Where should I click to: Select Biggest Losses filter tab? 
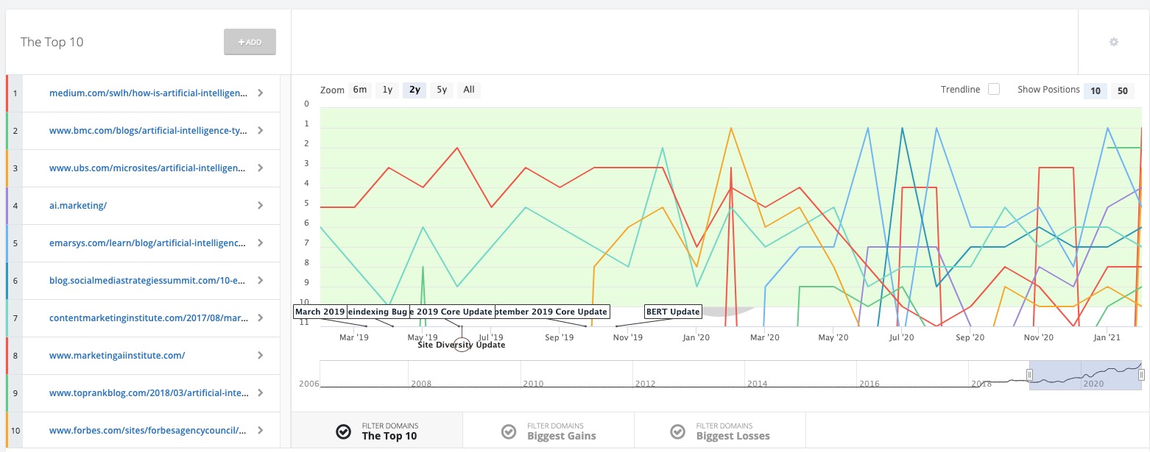(720, 431)
